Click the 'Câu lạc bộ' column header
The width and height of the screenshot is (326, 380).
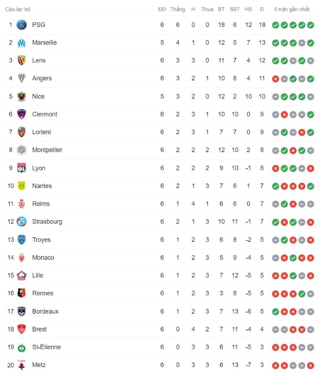pyautogui.click(x=18, y=9)
